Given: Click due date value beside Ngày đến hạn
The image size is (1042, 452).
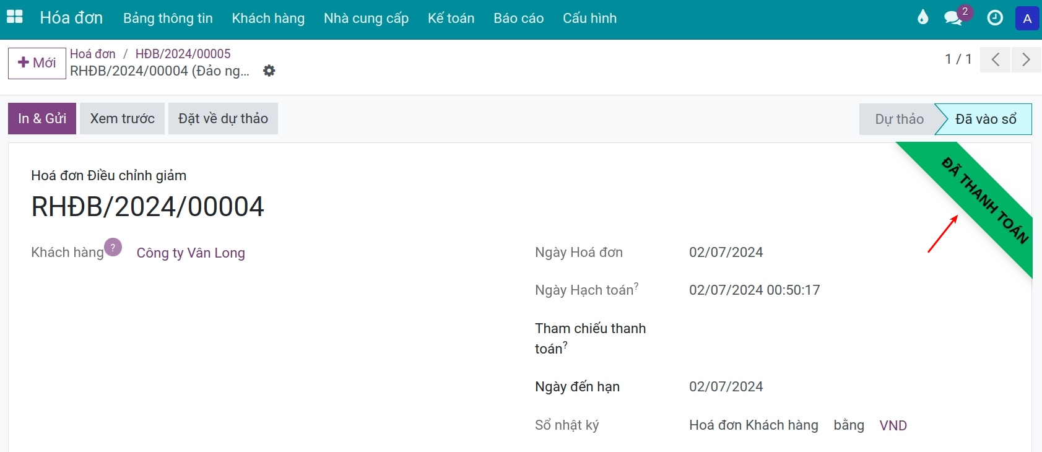Looking at the screenshot, I should coord(726,386).
